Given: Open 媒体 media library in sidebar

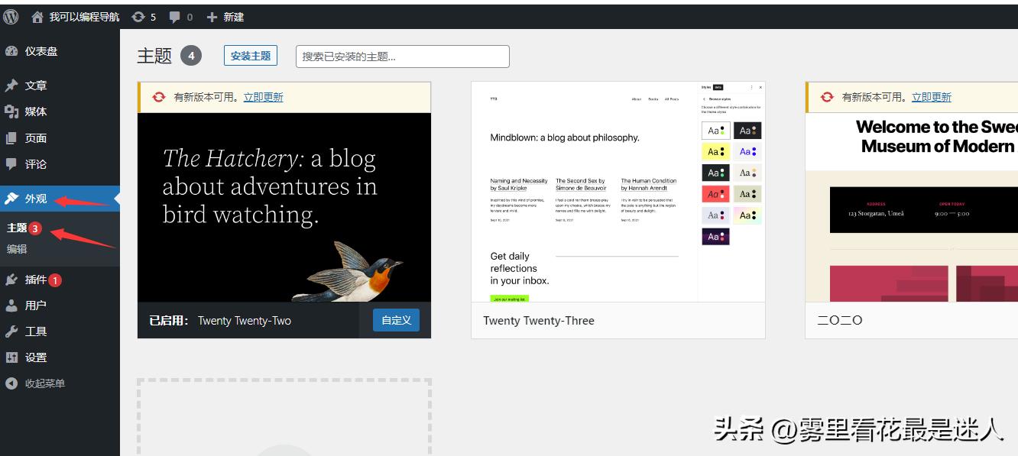Looking at the screenshot, I should point(35,112).
